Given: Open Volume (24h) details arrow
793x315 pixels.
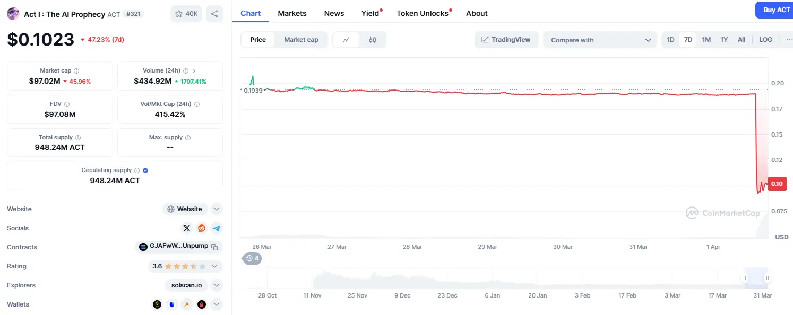Looking at the screenshot, I should click(194, 71).
